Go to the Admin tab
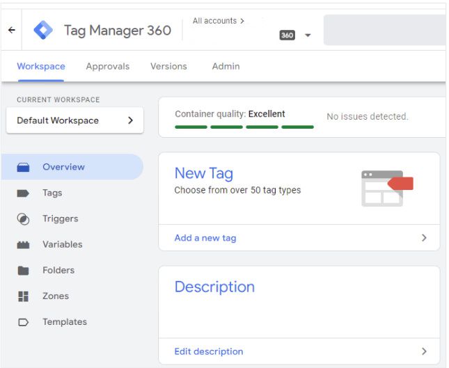 [x=226, y=67]
